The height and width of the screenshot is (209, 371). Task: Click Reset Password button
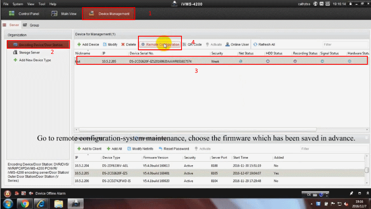pos(173,149)
